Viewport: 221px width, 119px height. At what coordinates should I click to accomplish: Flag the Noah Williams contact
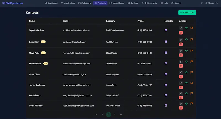pos(191,104)
